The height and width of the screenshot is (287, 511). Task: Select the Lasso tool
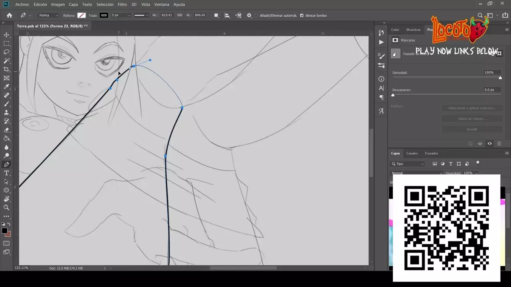click(6, 52)
